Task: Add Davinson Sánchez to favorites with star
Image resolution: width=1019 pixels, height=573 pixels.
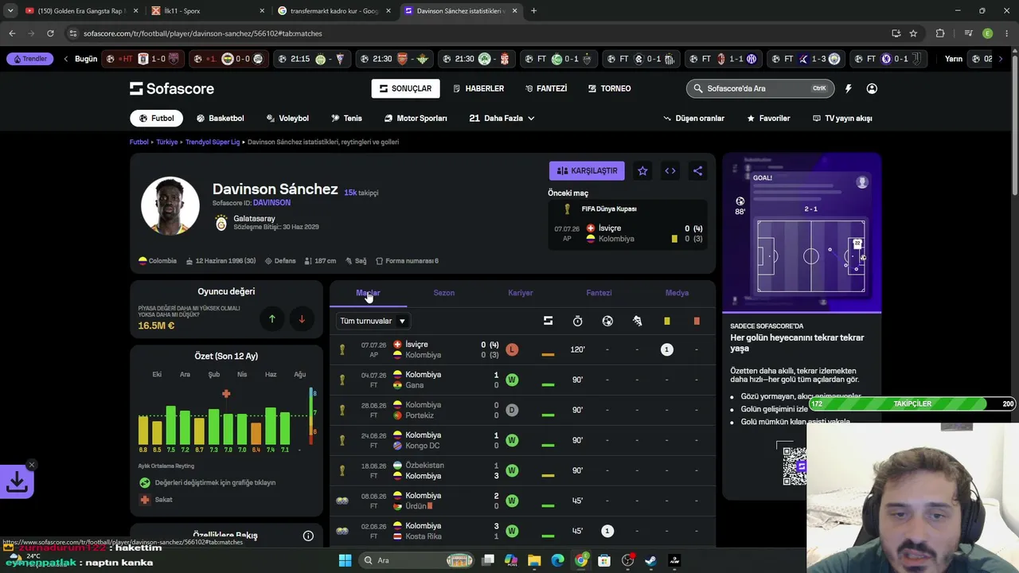Action: pos(642,170)
